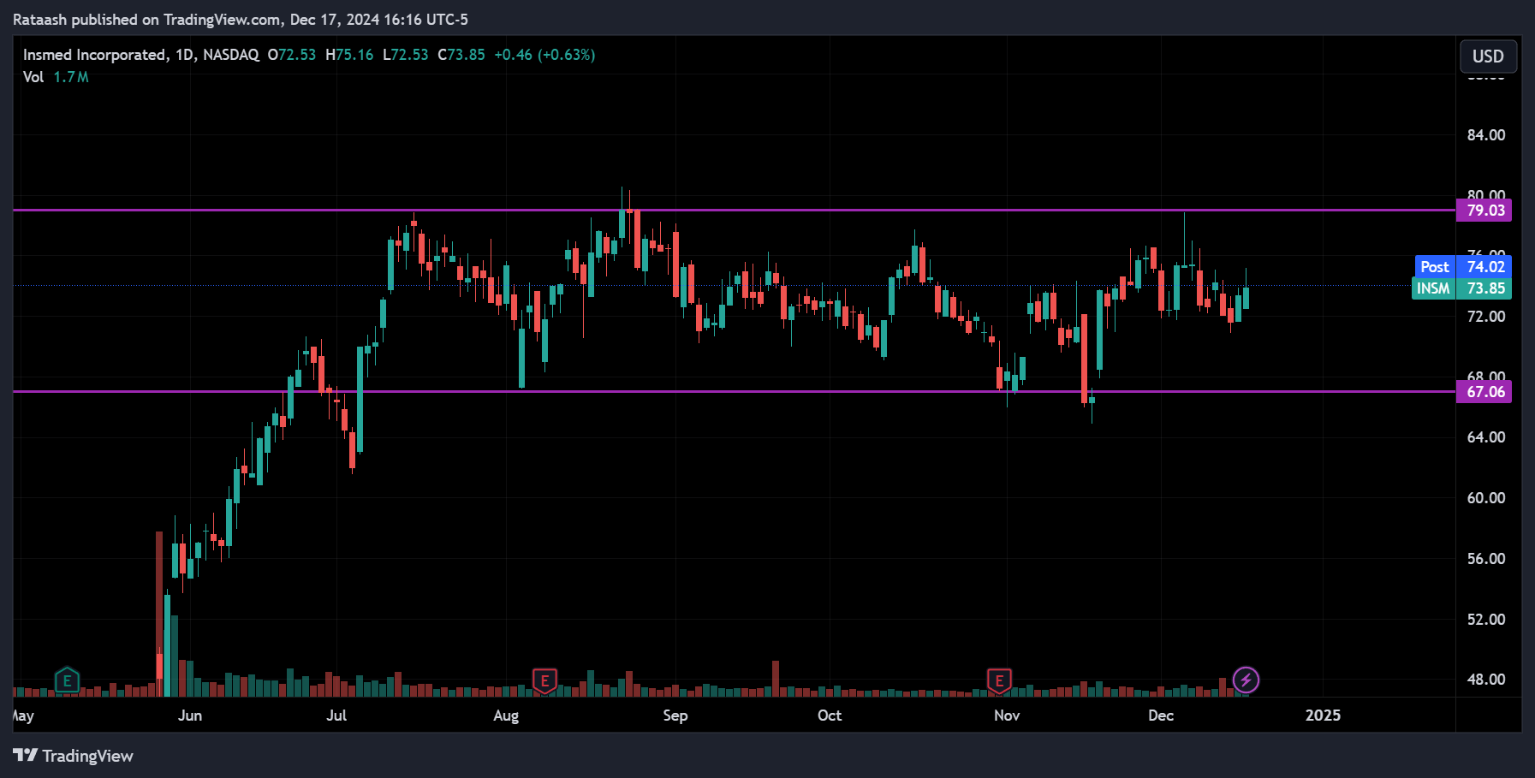Click the Aug label on time axis
The height and width of the screenshot is (778, 1535).
click(506, 716)
